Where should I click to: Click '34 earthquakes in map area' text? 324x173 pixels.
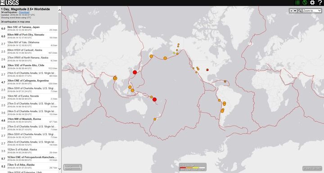pos(15,22)
